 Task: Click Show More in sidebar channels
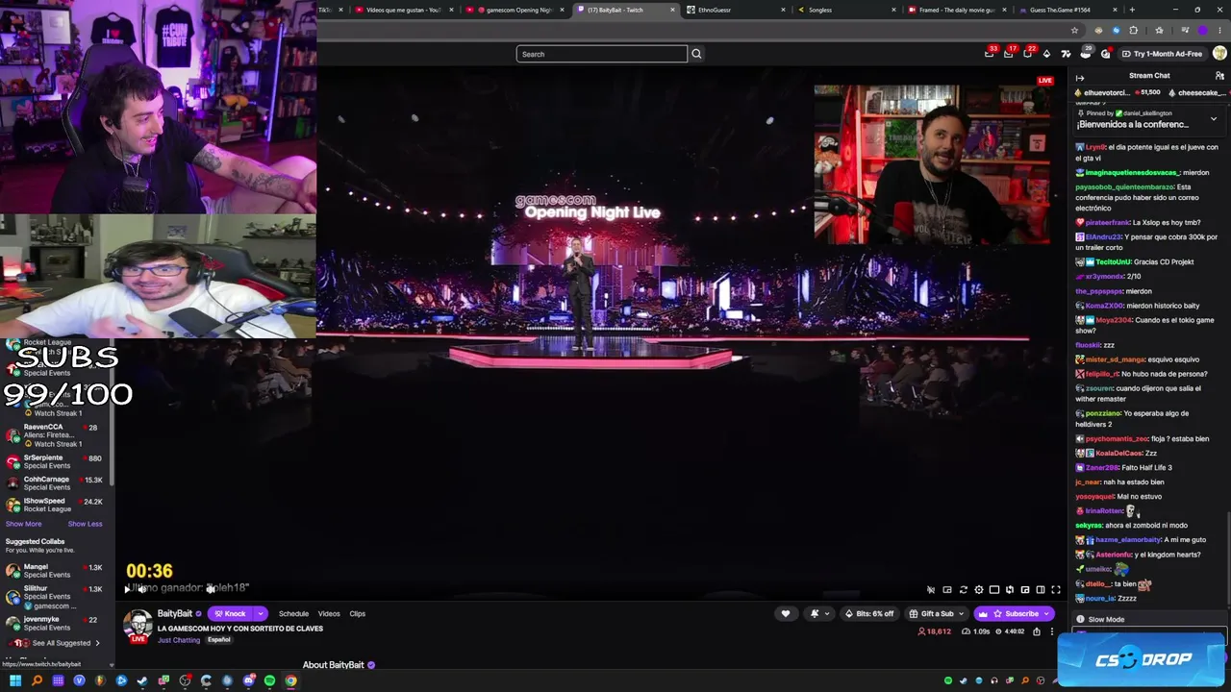pyautogui.click(x=23, y=524)
